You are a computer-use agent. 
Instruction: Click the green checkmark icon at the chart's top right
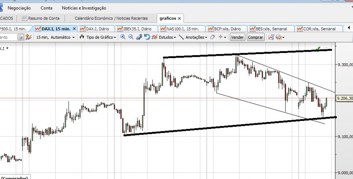click(318, 48)
